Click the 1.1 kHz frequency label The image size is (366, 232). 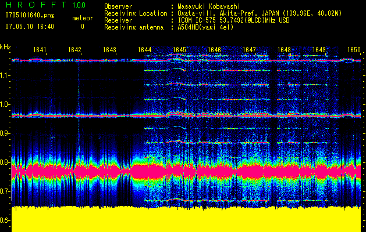coord(5,75)
